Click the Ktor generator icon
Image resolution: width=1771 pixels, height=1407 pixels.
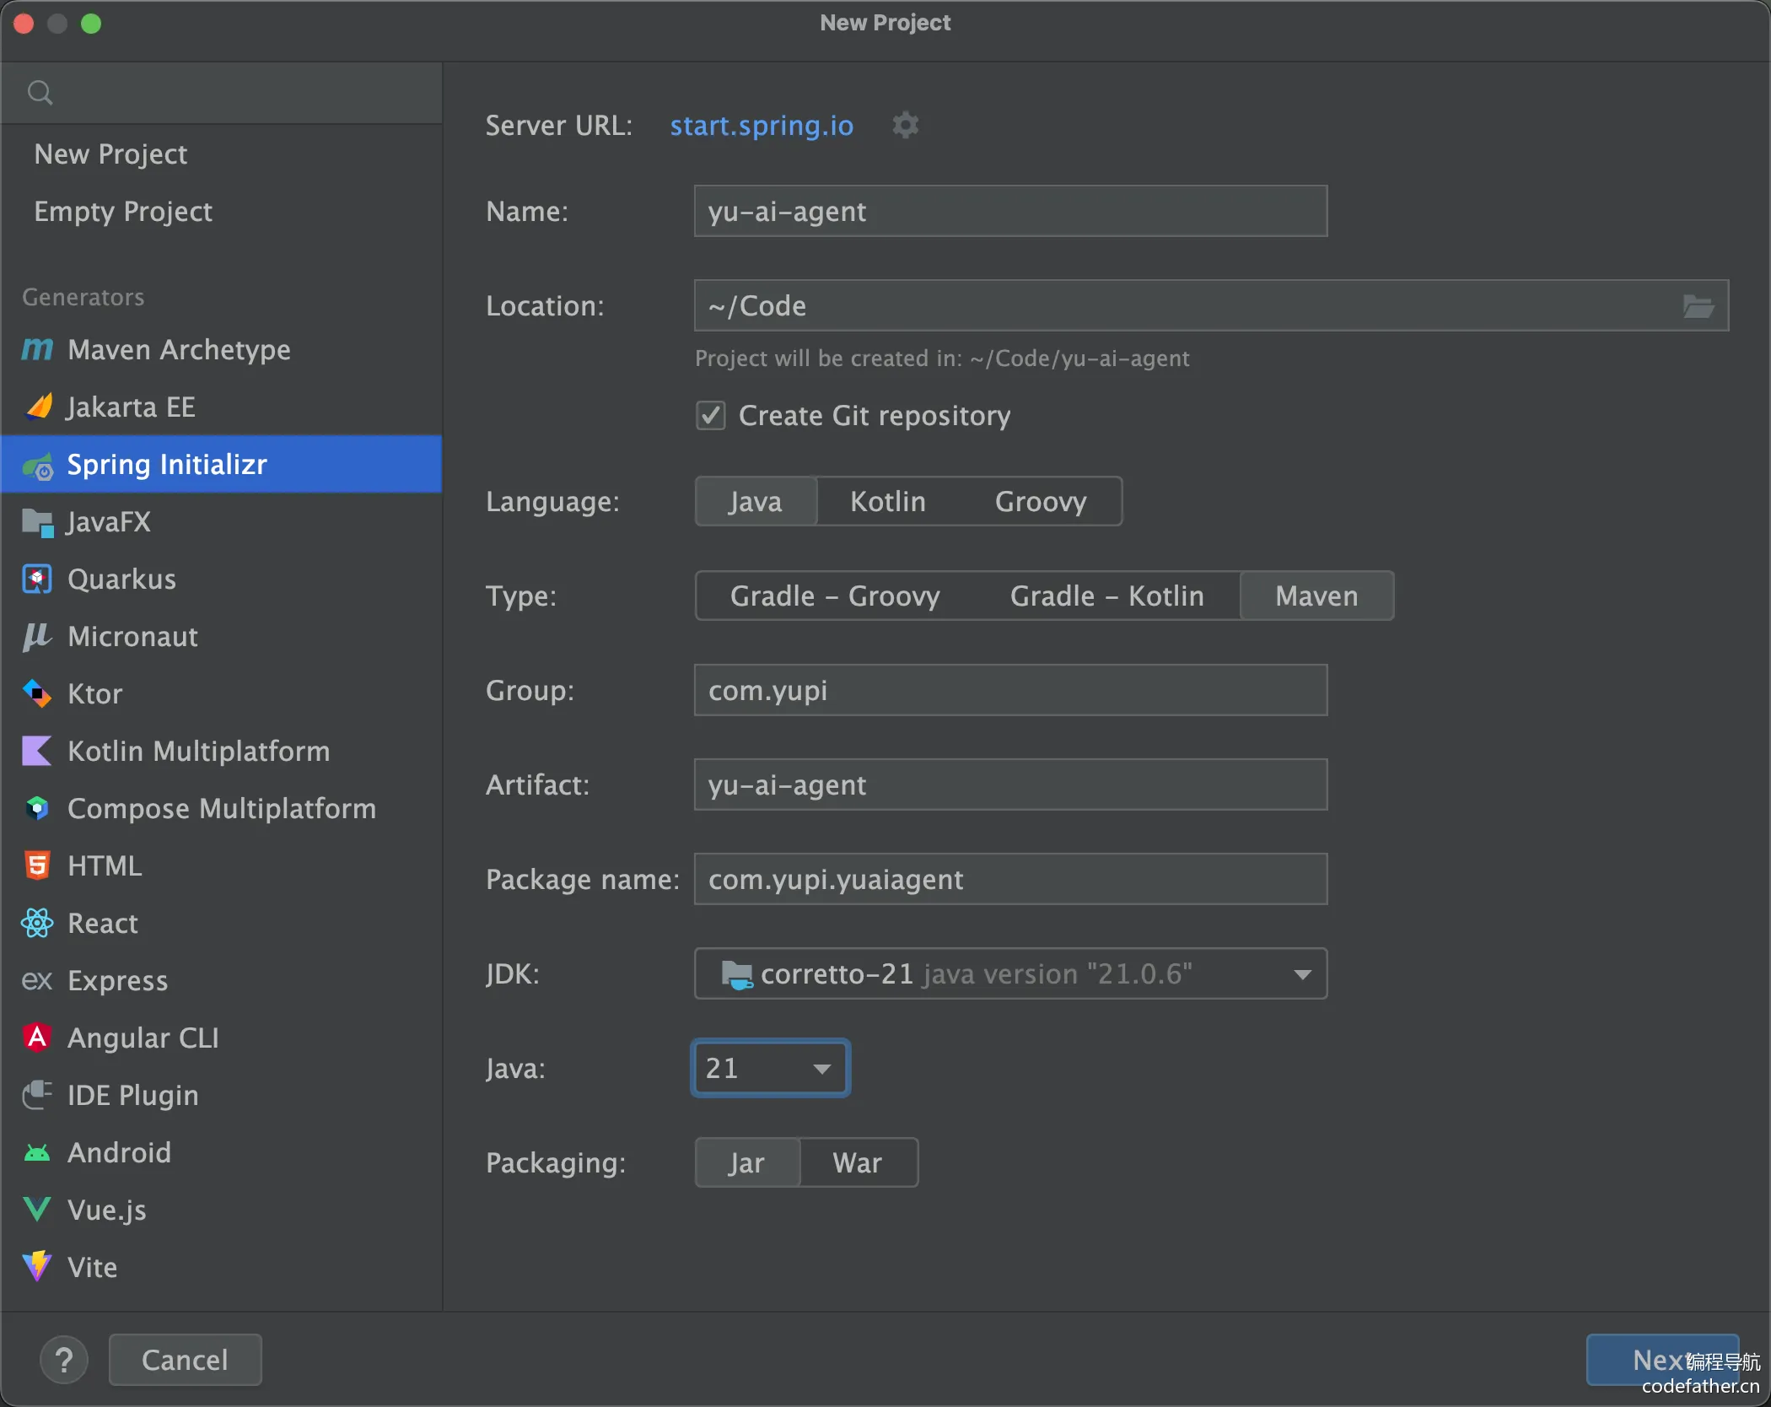point(37,694)
